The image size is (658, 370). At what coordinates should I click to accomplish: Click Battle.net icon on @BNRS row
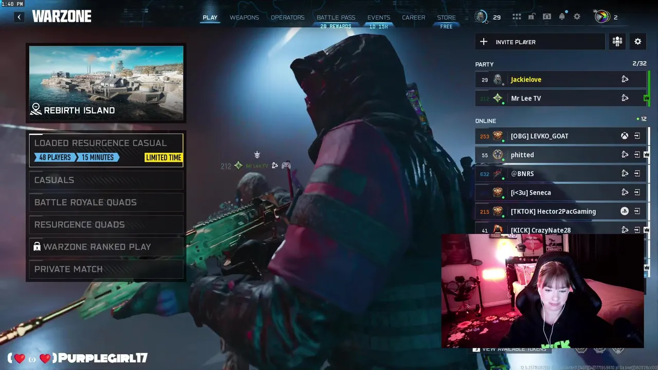click(625, 174)
